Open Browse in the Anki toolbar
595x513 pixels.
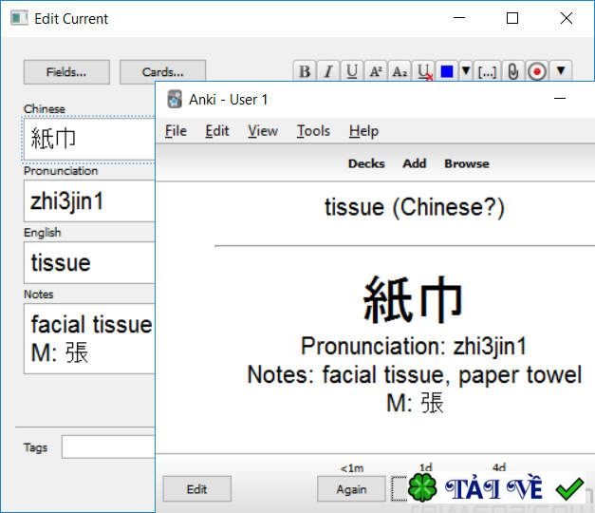[467, 163]
